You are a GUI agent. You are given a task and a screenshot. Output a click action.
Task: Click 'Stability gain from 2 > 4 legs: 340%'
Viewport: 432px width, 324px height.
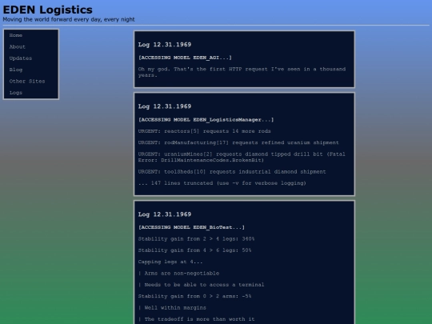(x=196, y=239)
